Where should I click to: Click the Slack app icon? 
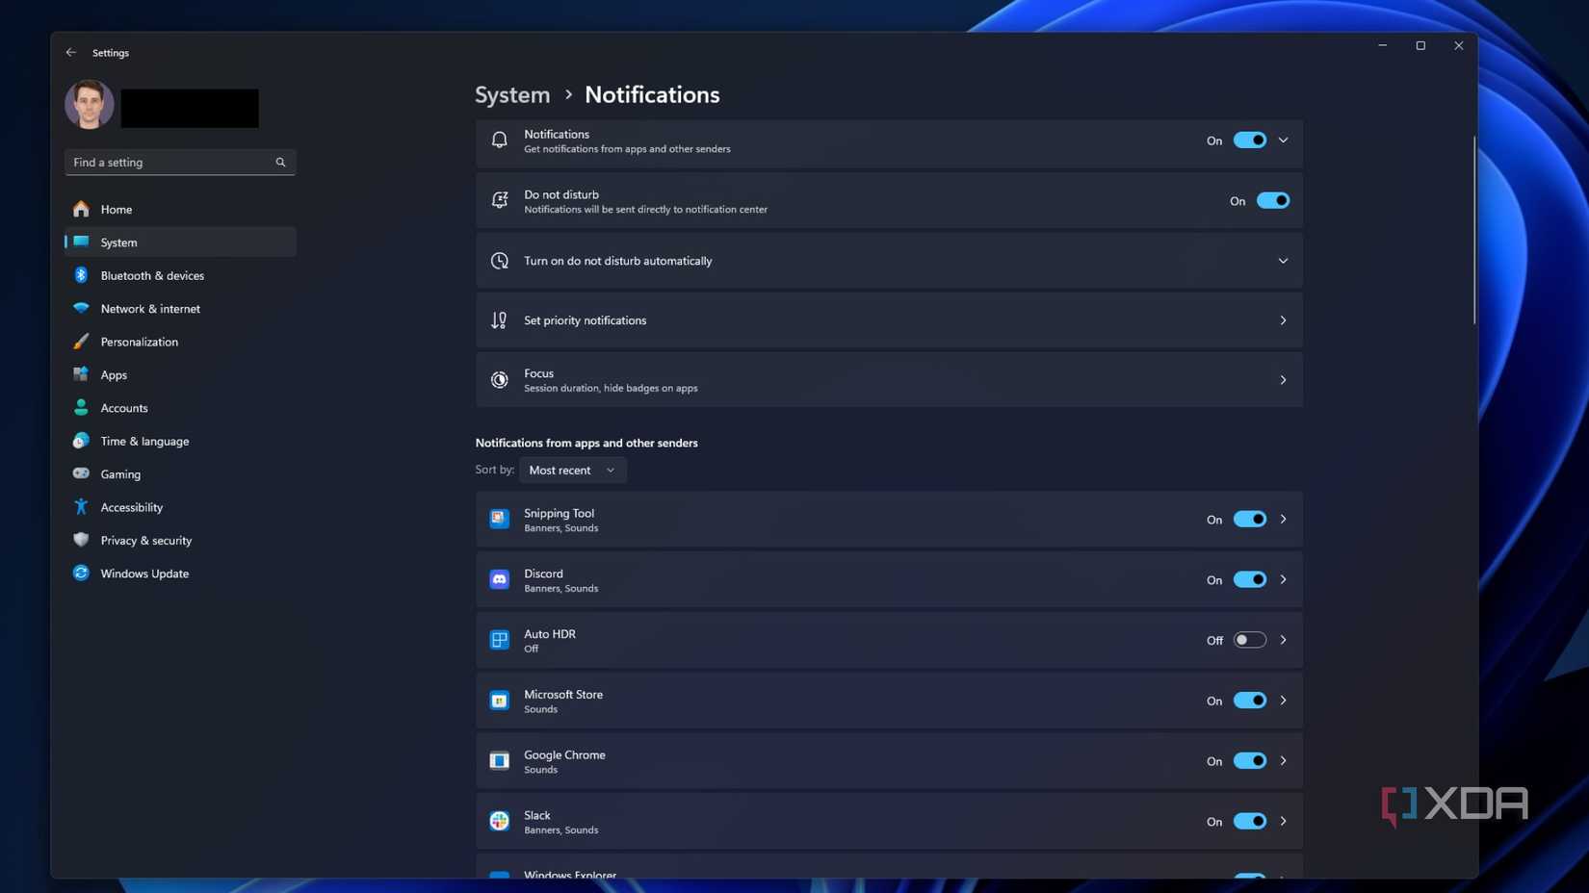click(x=499, y=821)
